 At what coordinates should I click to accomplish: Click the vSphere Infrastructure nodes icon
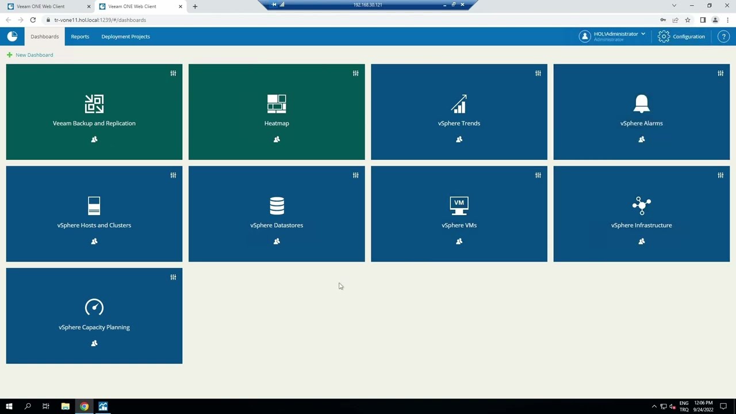coord(642,206)
